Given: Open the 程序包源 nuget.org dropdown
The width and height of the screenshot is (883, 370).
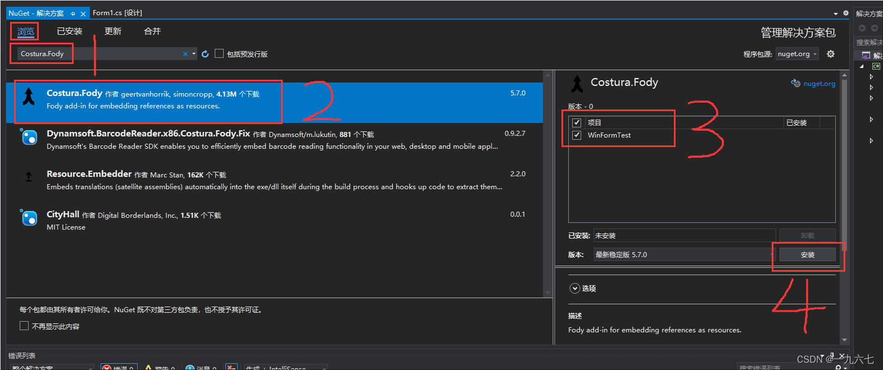Looking at the screenshot, I should (797, 54).
